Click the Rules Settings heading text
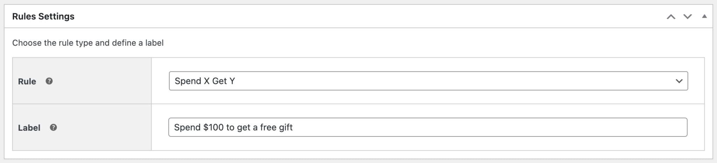This screenshot has height=163, width=717. [43, 16]
